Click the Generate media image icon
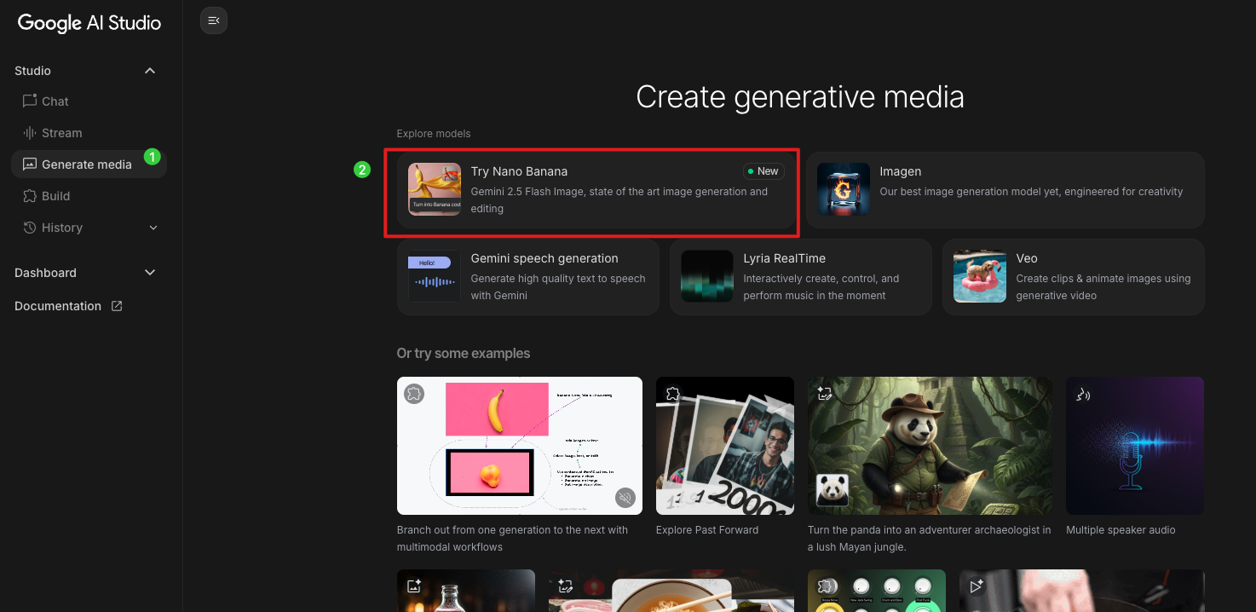Image resolution: width=1256 pixels, height=612 pixels. [x=30, y=165]
